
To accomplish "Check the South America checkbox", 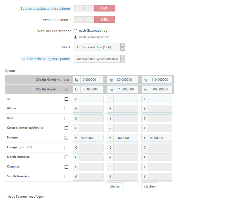I will (66, 177).
